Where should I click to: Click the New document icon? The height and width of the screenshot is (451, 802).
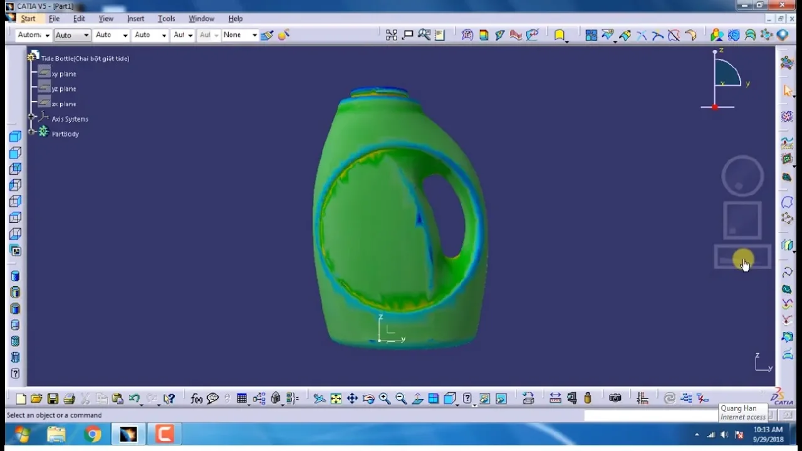21,398
